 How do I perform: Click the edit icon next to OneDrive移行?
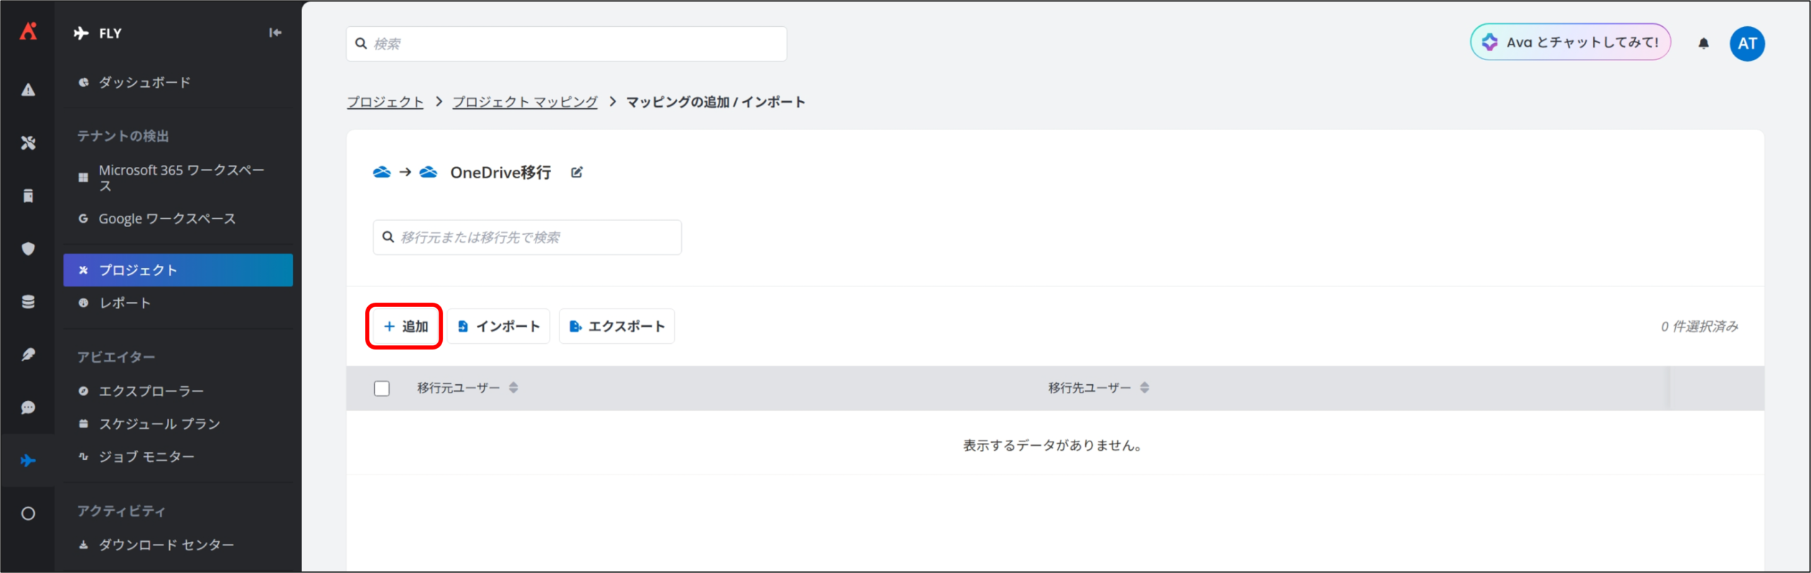tap(577, 173)
